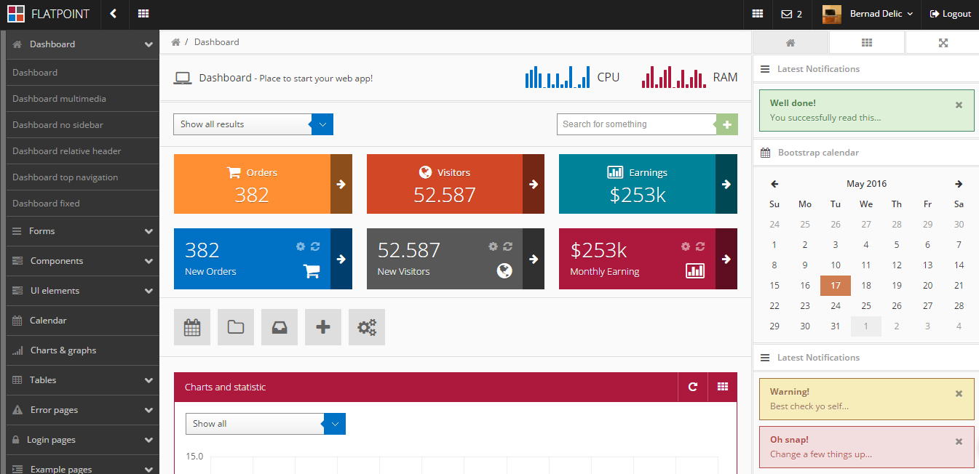Select Dashboard fixed in the sidebar
The height and width of the screenshot is (474, 979).
(x=82, y=204)
